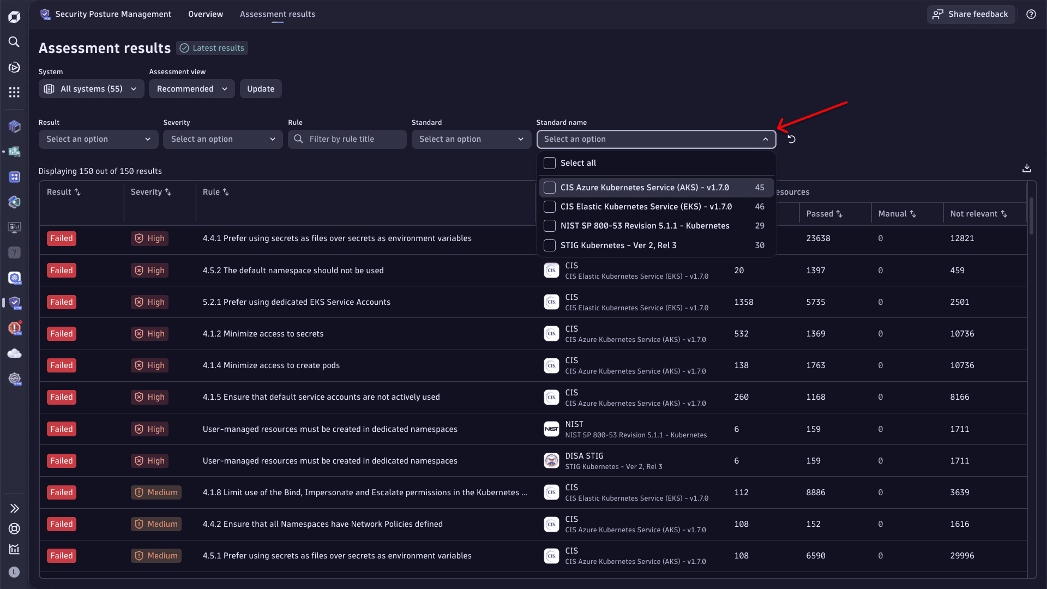Image resolution: width=1047 pixels, height=589 pixels.
Task: Select the Assessment results tab
Action: 277,14
